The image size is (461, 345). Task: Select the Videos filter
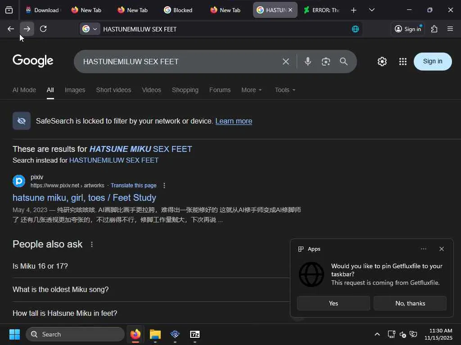151,90
